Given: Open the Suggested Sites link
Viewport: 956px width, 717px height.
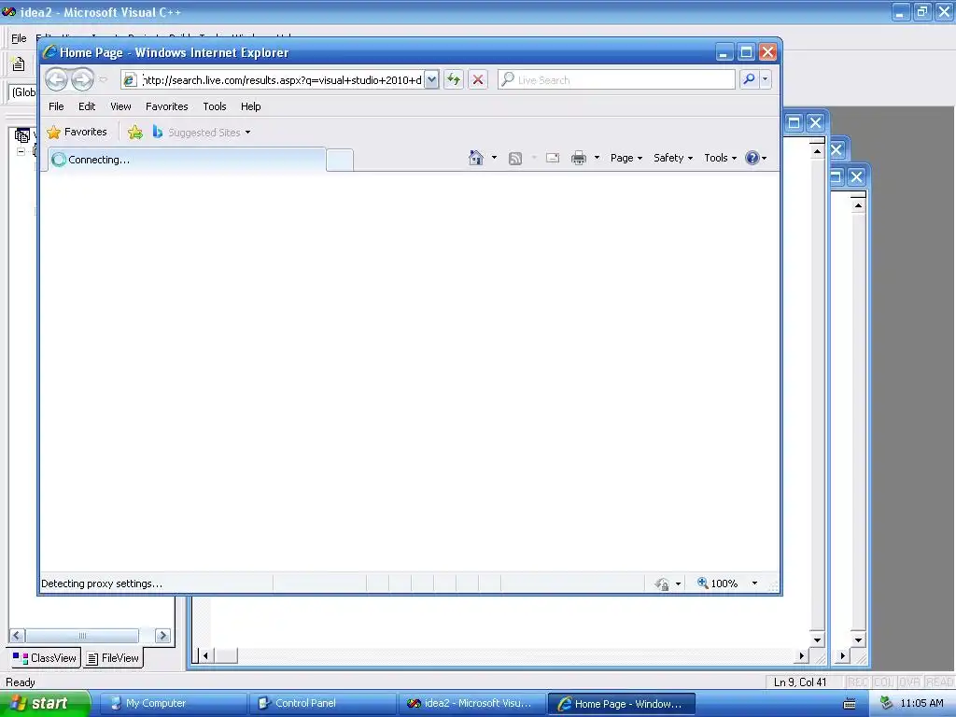Looking at the screenshot, I should tap(202, 133).
